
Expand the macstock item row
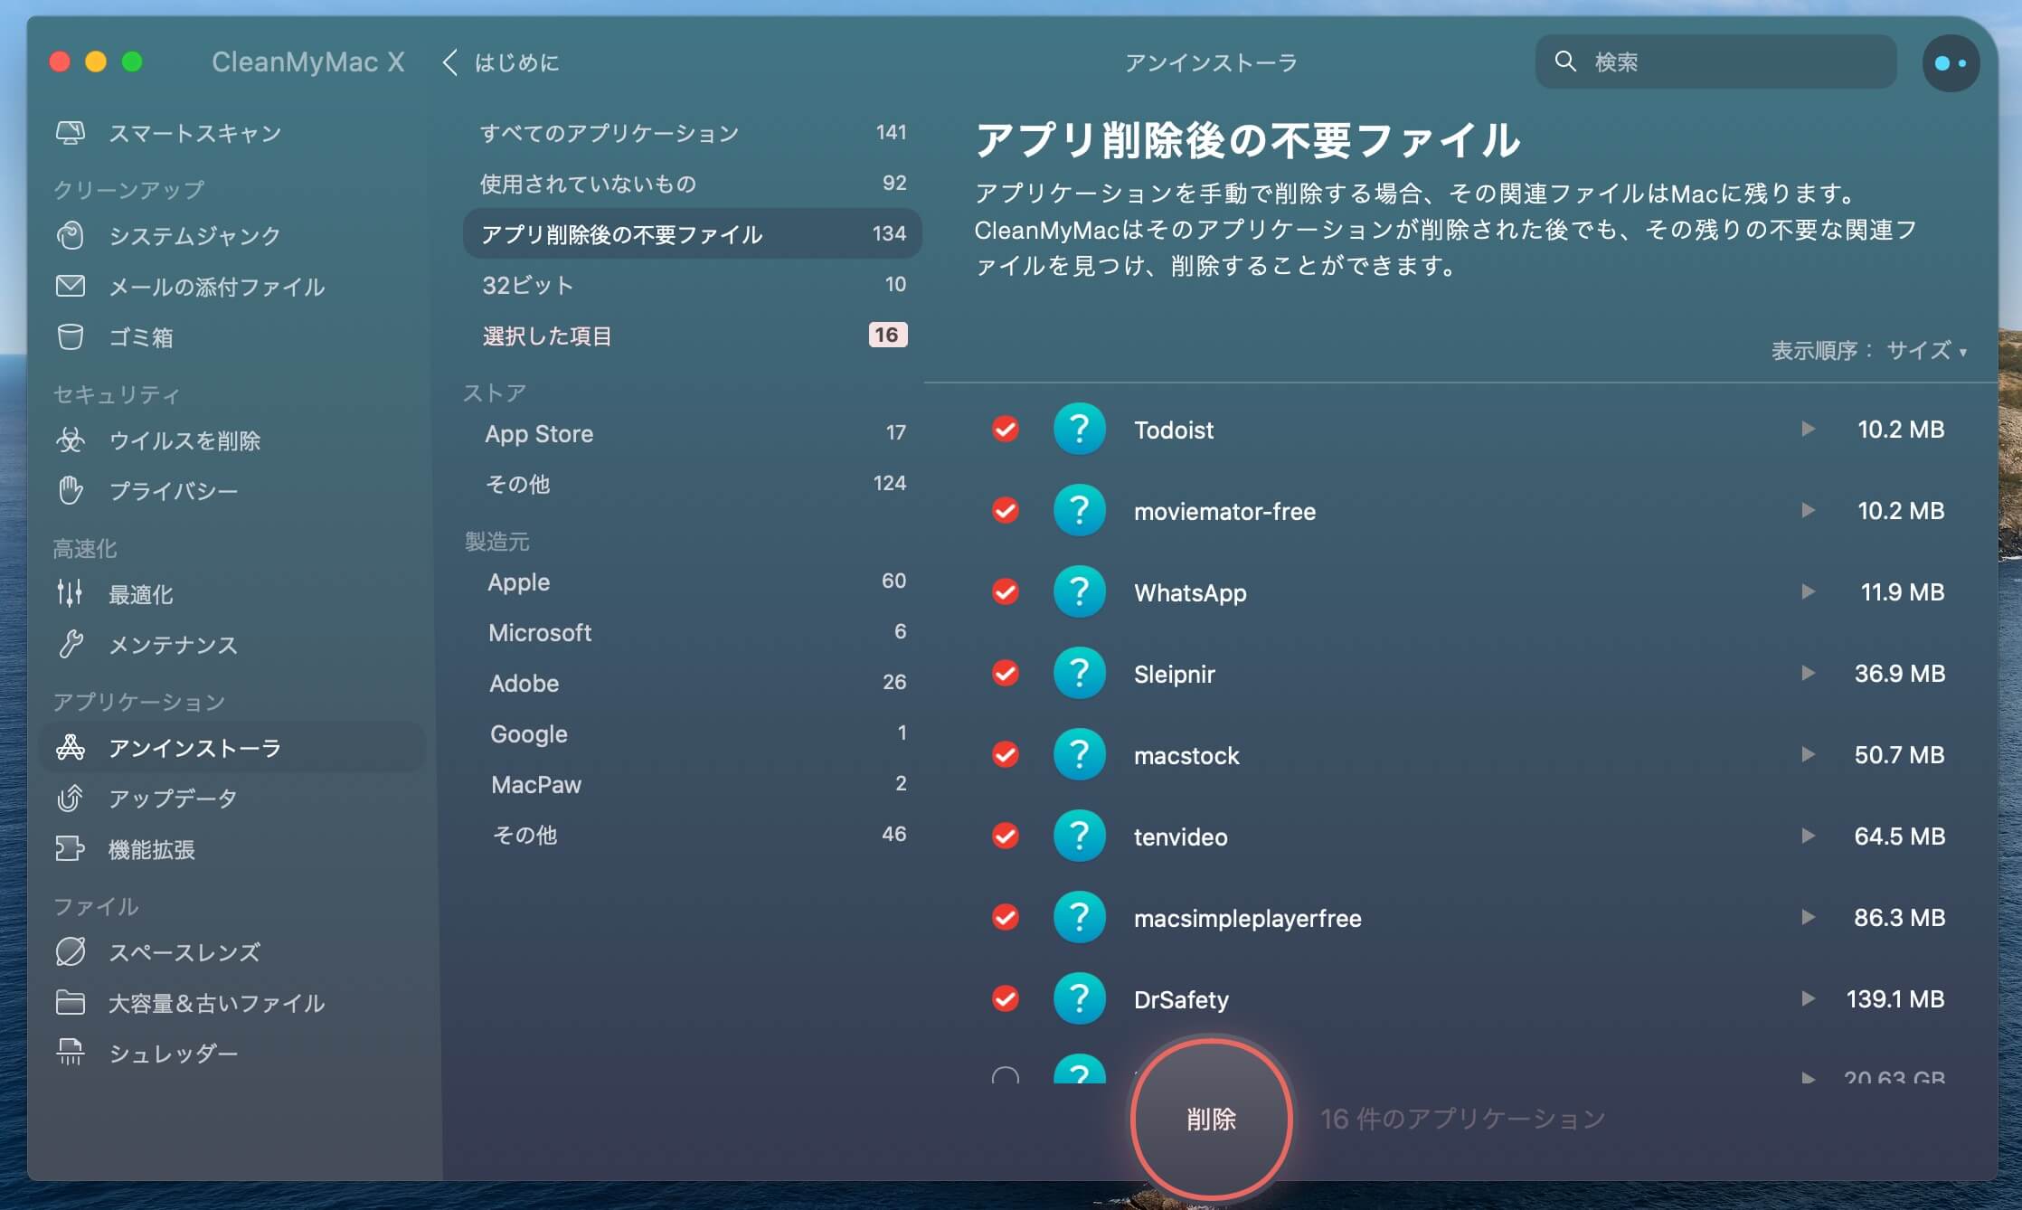1809,753
